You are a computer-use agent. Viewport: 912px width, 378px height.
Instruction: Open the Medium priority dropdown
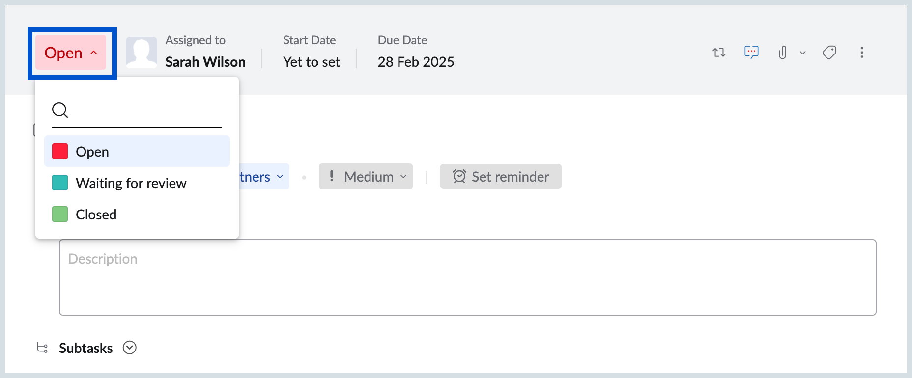(366, 176)
